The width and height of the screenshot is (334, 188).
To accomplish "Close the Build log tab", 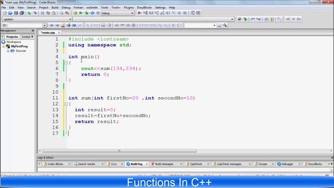I will (147, 164).
